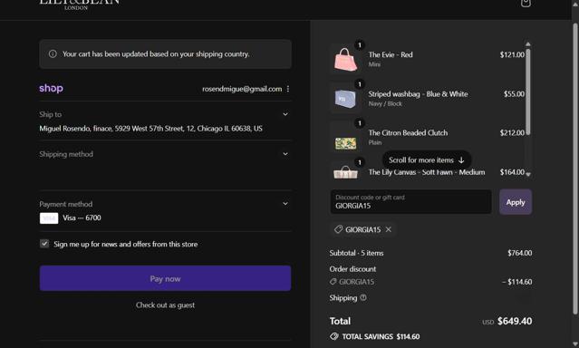Click the $55.00 price

[x=514, y=94]
